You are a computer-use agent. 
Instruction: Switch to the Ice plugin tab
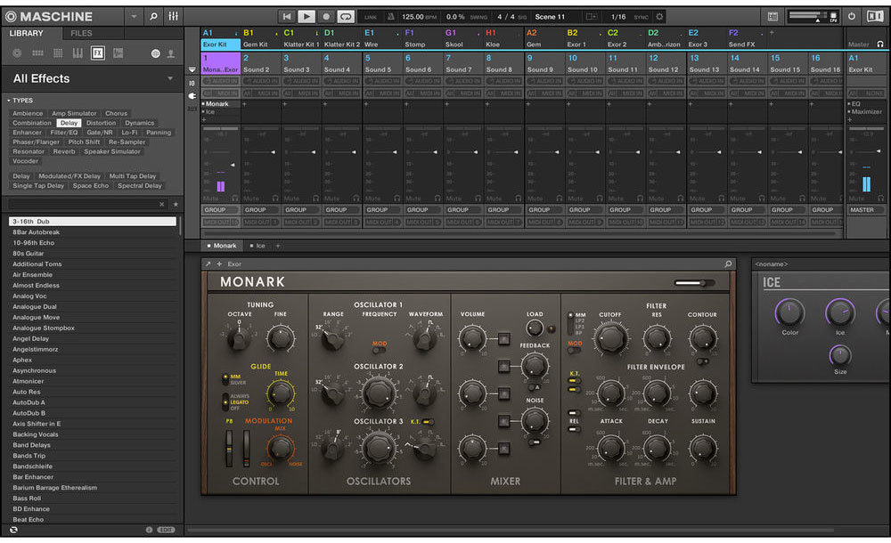[x=260, y=246]
